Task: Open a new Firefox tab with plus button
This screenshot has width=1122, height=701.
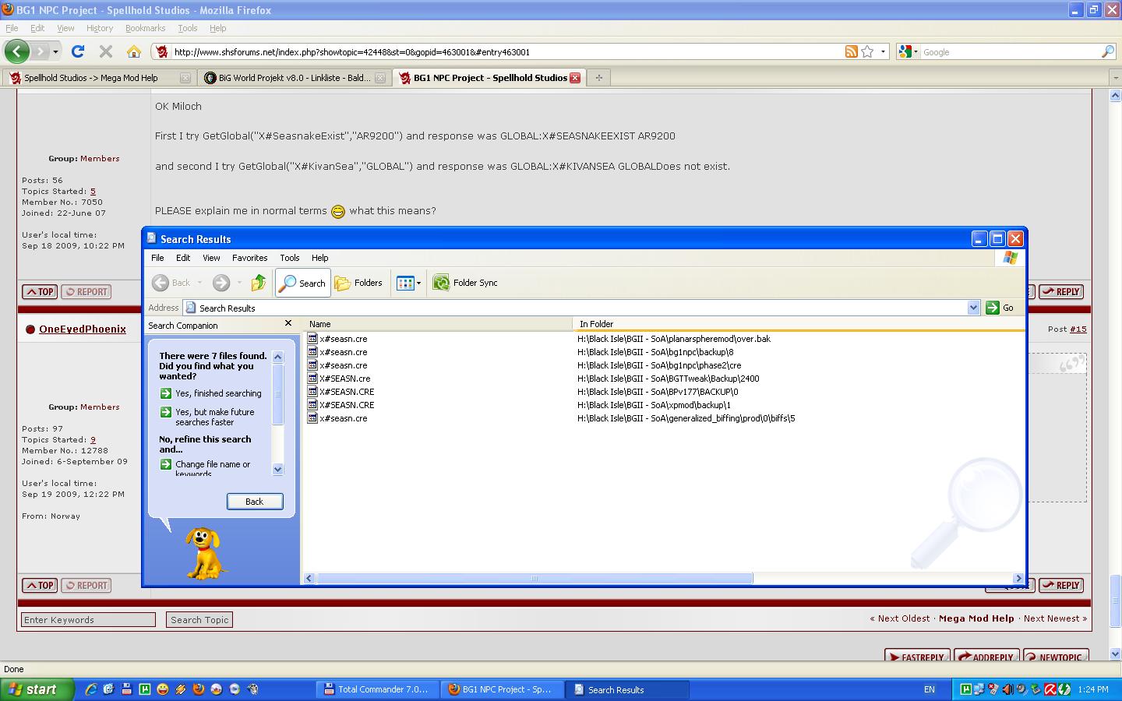Action: 598,77
